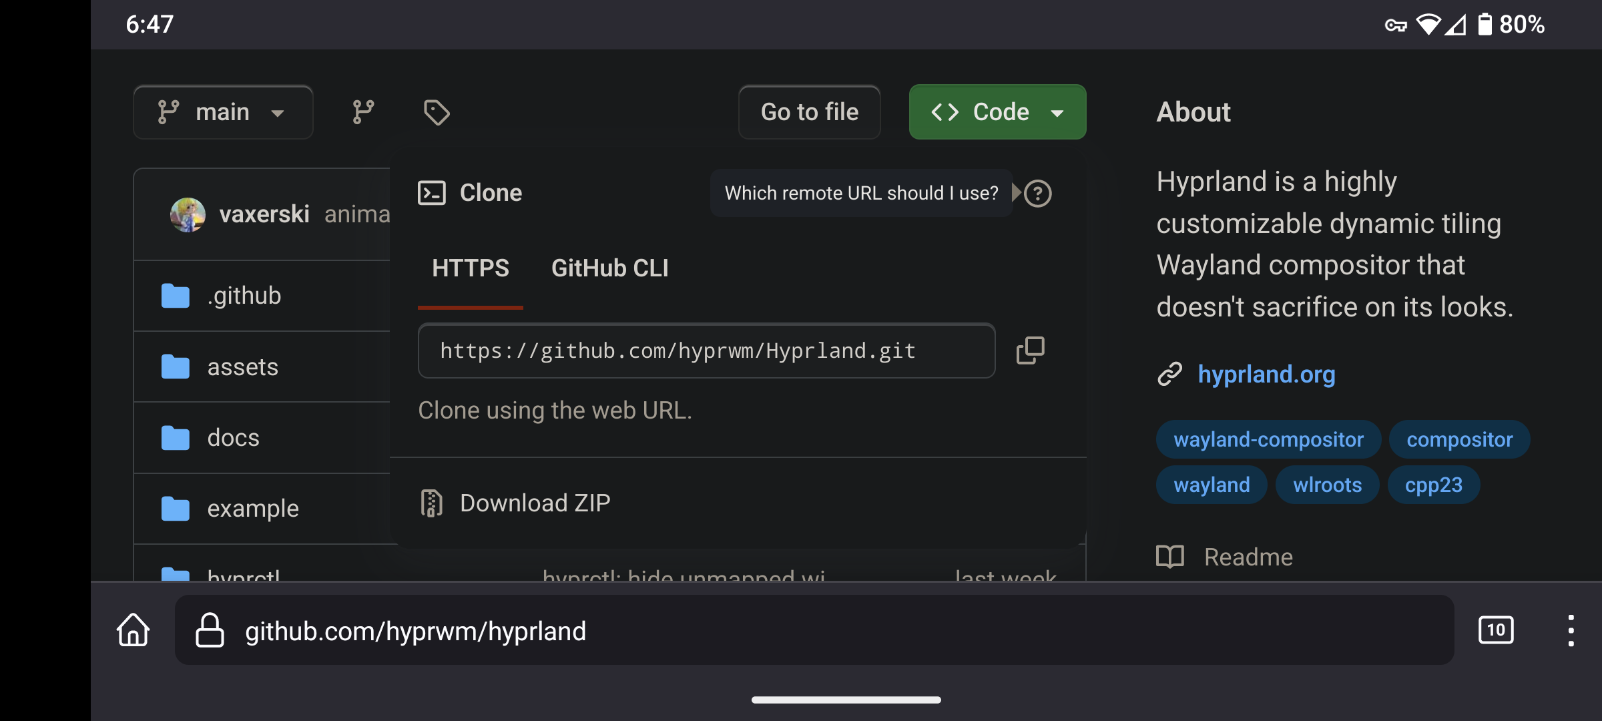
Task: Click 'Which remote URL should I use?' tooltip
Action: 861,194
